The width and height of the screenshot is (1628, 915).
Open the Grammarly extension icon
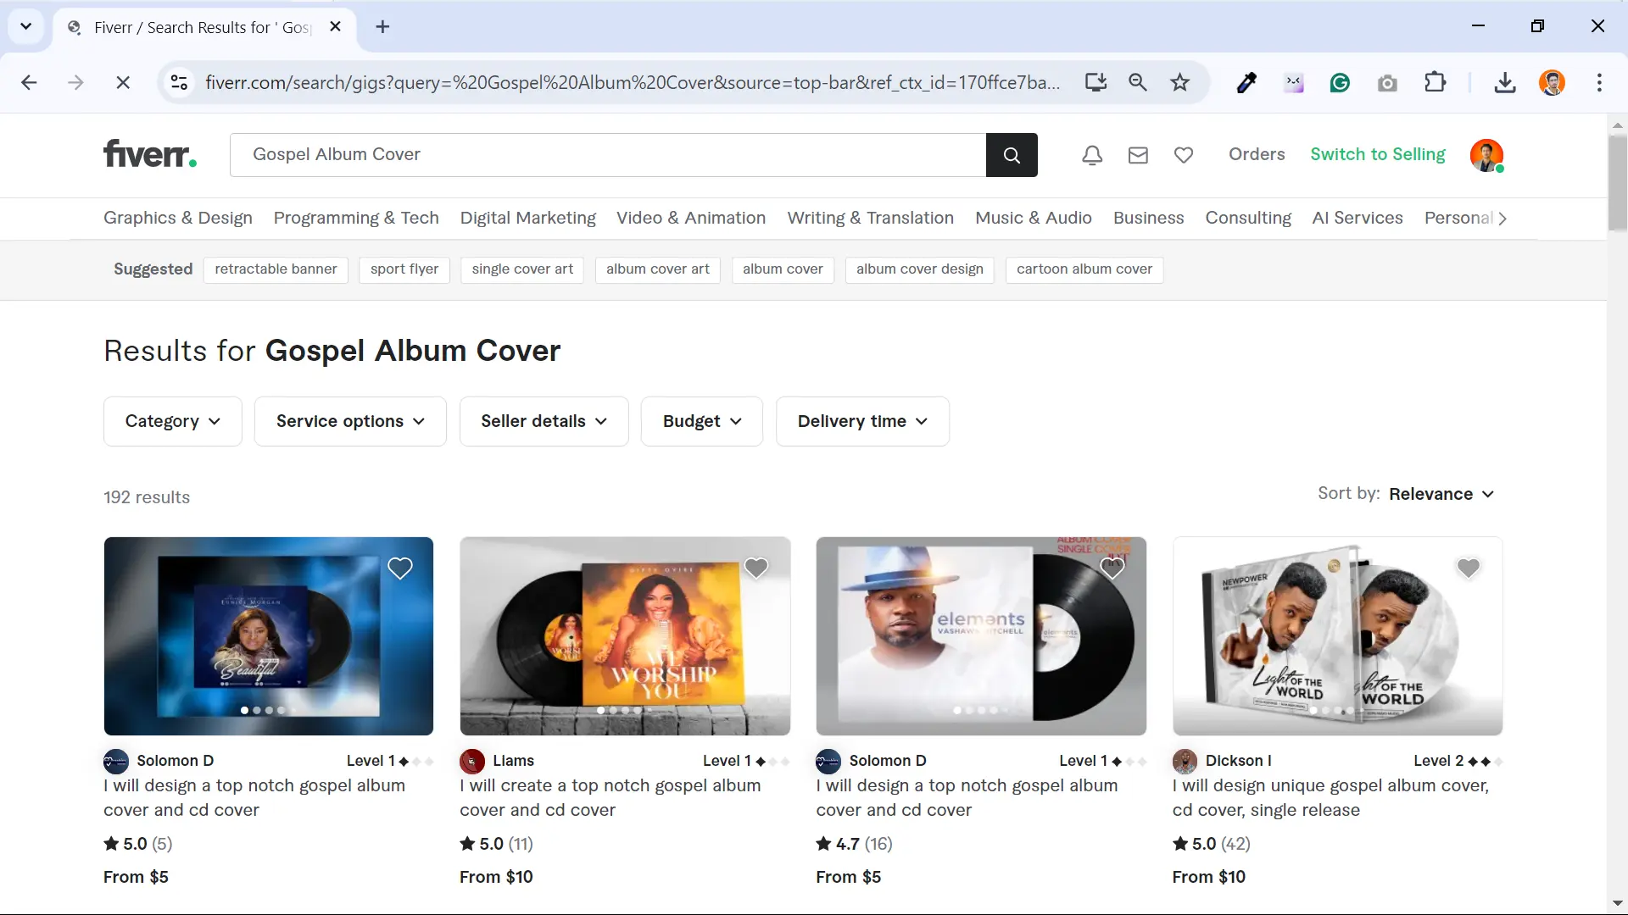click(1340, 82)
